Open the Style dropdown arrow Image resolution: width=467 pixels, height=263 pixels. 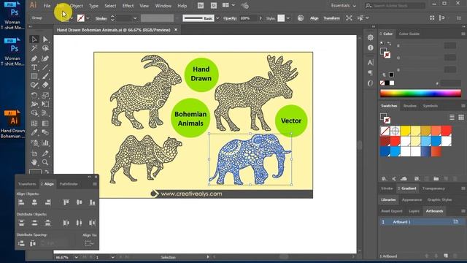[x=288, y=18]
